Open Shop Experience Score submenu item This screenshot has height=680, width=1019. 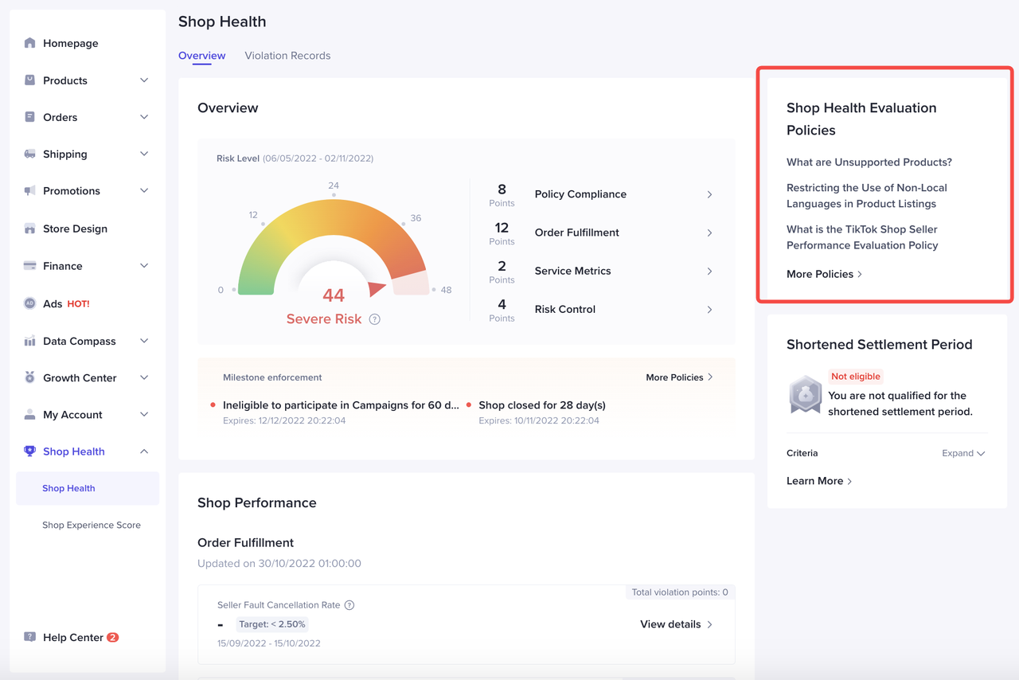[92, 525]
